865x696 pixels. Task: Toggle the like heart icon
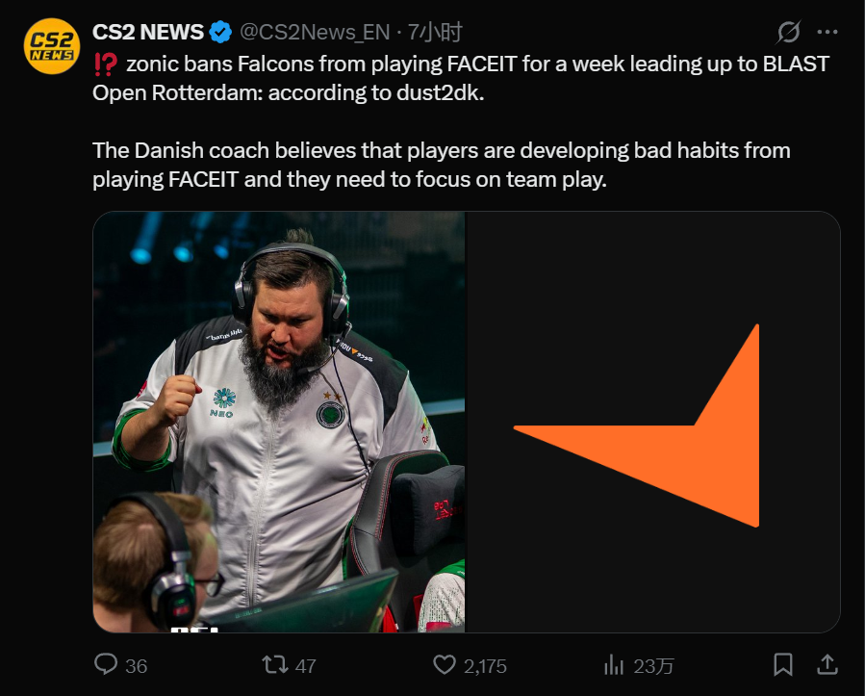coord(445,664)
